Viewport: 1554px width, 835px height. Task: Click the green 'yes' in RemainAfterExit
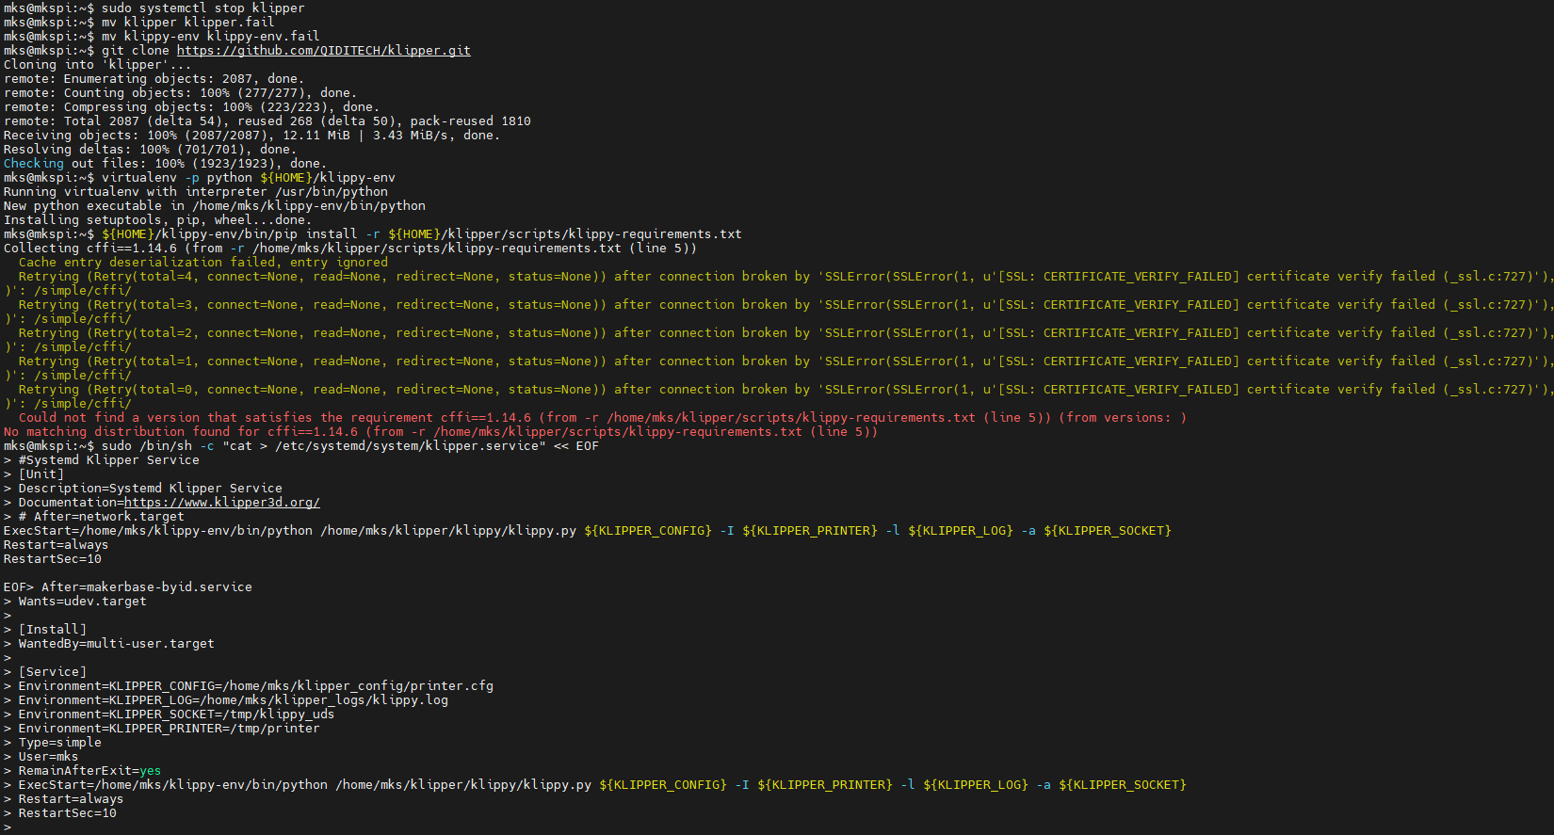tap(150, 771)
